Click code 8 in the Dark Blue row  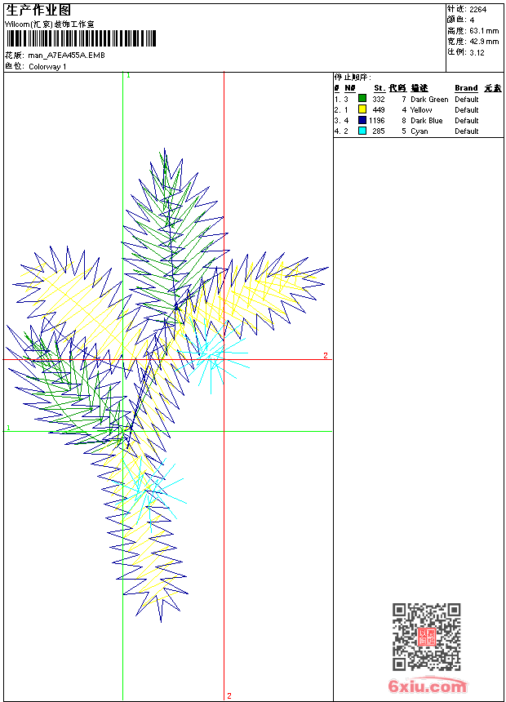[x=404, y=121]
